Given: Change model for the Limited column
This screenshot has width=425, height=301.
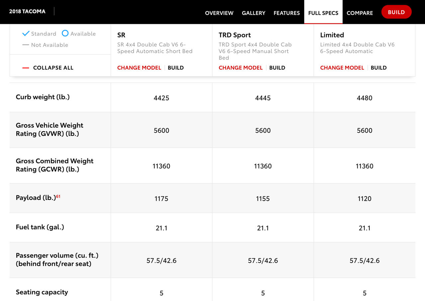Looking at the screenshot, I should coord(342,68).
